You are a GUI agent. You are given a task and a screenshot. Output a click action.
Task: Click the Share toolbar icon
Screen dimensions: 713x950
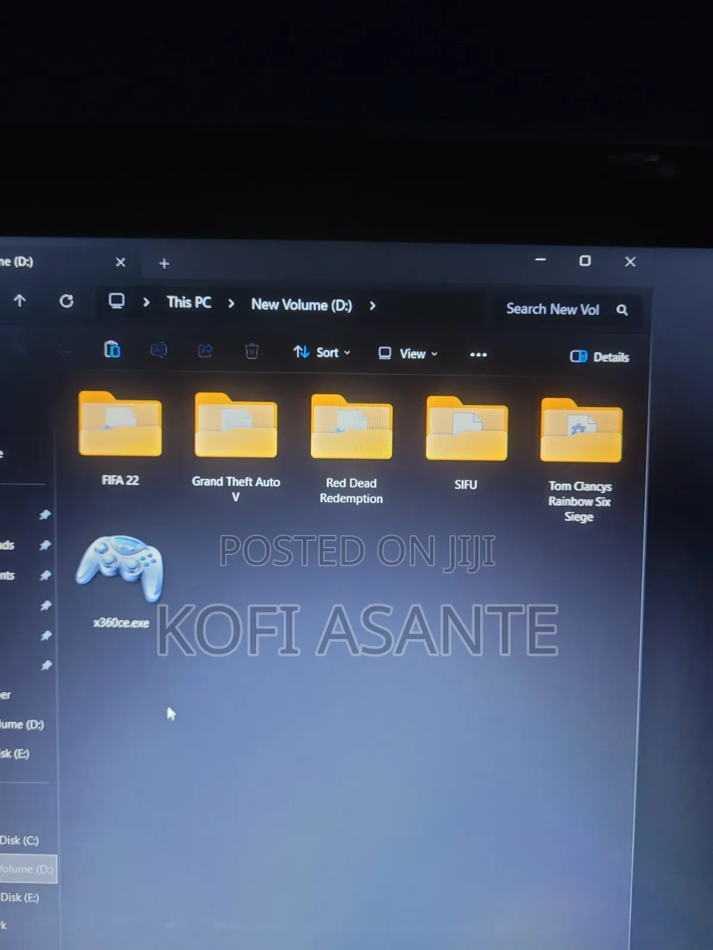coord(205,351)
